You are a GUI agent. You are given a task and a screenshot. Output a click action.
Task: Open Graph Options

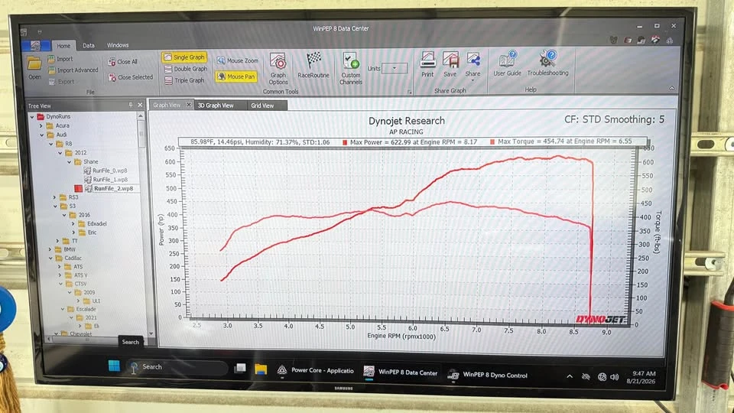pyautogui.click(x=278, y=68)
